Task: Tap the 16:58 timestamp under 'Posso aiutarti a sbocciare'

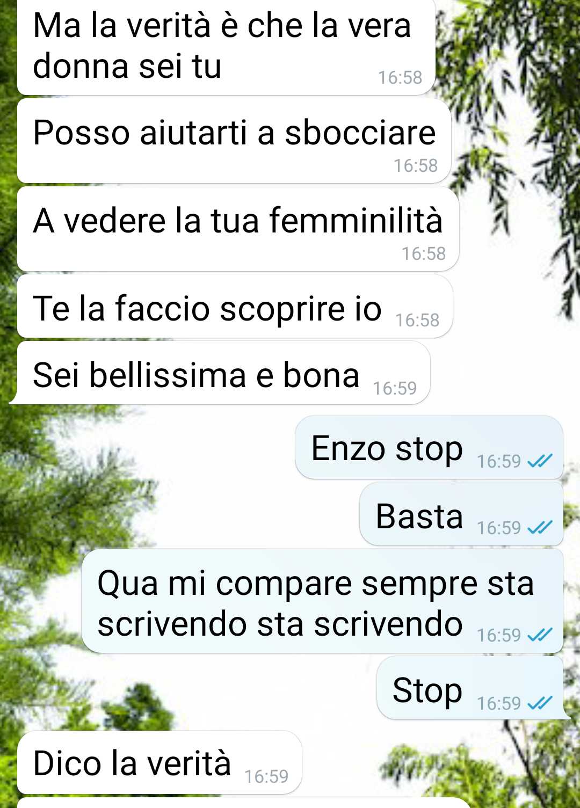Action: [x=416, y=165]
